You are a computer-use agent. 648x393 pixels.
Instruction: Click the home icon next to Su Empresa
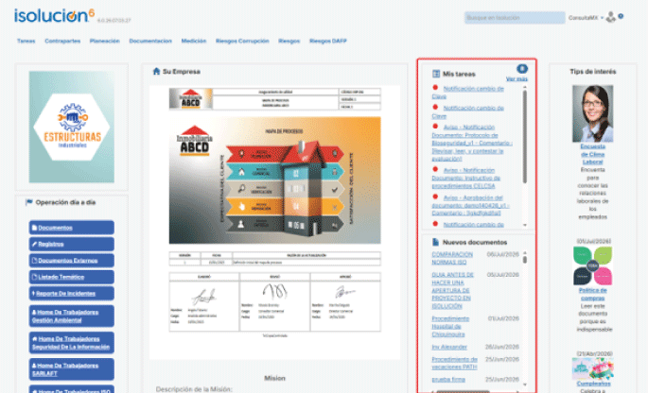pyautogui.click(x=156, y=71)
